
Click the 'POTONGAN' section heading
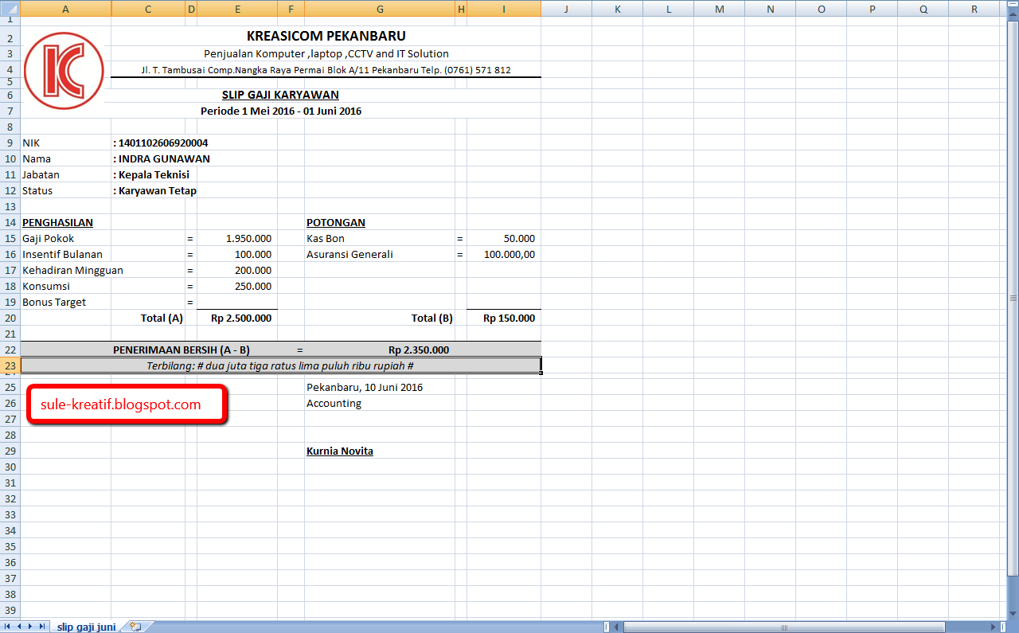(x=336, y=222)
